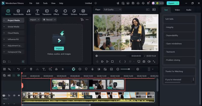Screen dimensions: 202x106
Task: Toggle fullscreen preview
Action: (154, 62)
